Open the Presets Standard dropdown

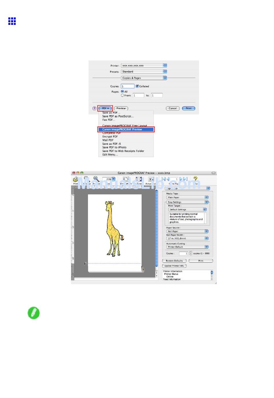[x=144, y=72]
